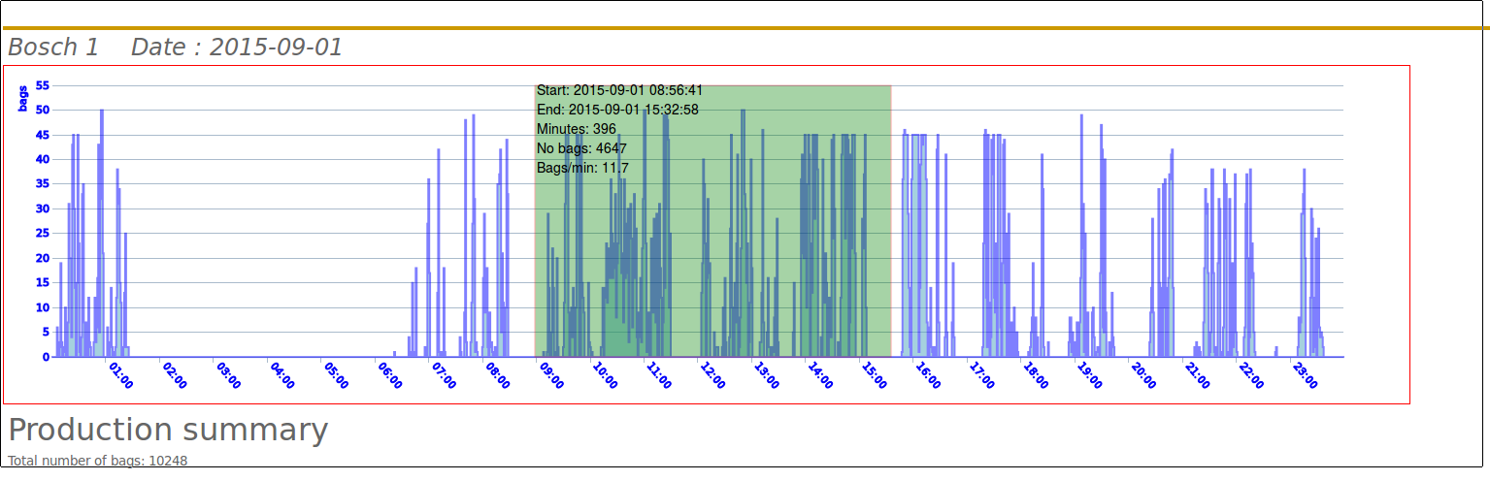Click the 40 value on y-axis
1490x481 pixels.
point(42,159)
